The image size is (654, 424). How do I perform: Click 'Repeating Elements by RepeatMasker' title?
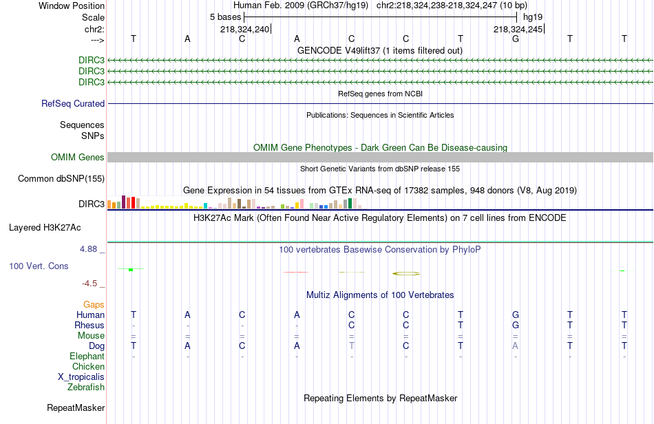click(x=380, y=398)
